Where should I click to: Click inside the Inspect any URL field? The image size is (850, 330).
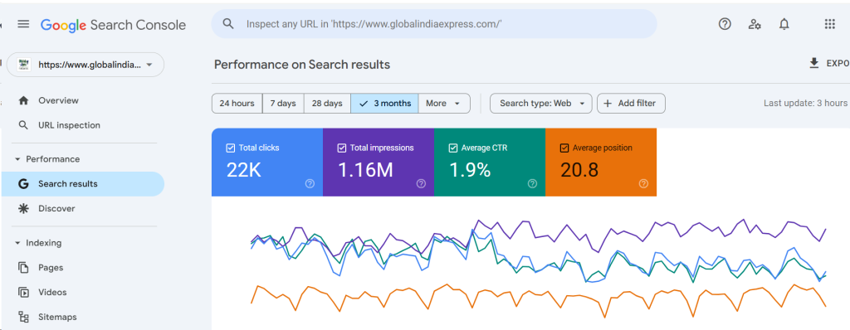(x=433, y=24)
